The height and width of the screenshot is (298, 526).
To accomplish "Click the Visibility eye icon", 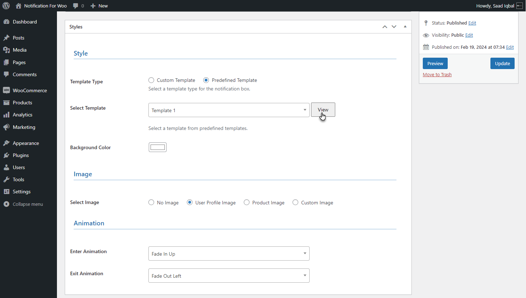I will coord(426,35).
